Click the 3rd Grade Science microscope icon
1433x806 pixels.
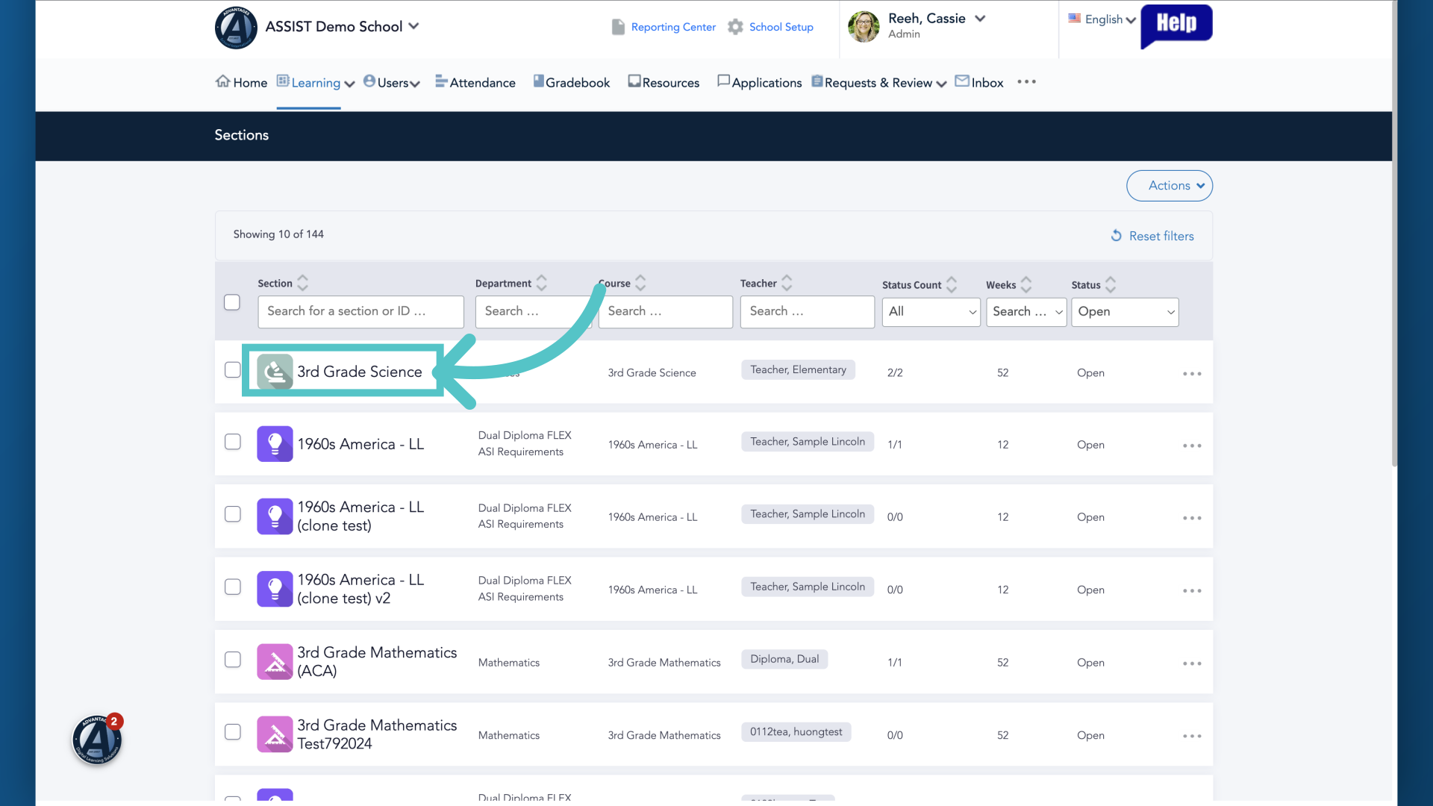(275, 372)
